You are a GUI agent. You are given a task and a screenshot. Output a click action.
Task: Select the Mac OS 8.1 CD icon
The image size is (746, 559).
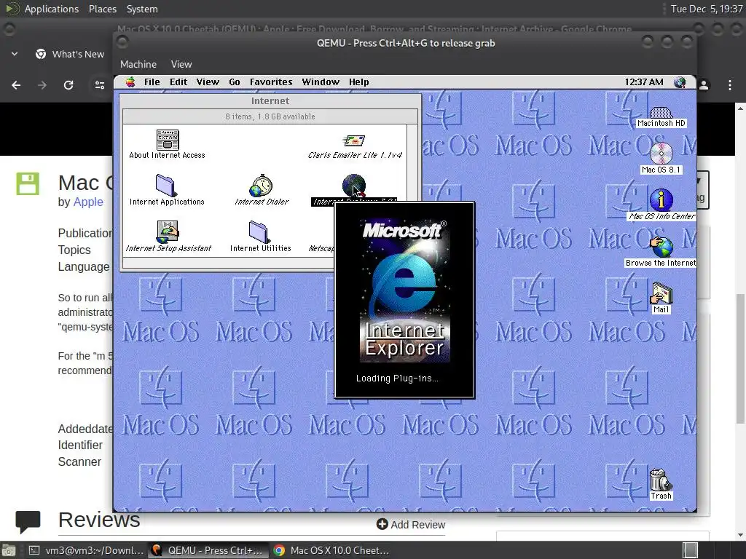click(x=661, y=158)
